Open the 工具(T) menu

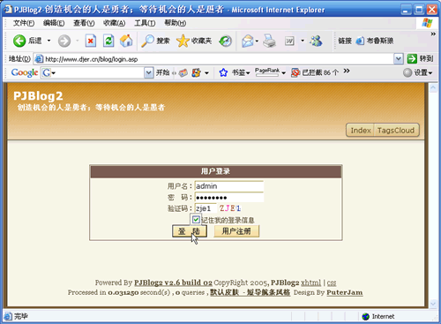click(145, 23)
